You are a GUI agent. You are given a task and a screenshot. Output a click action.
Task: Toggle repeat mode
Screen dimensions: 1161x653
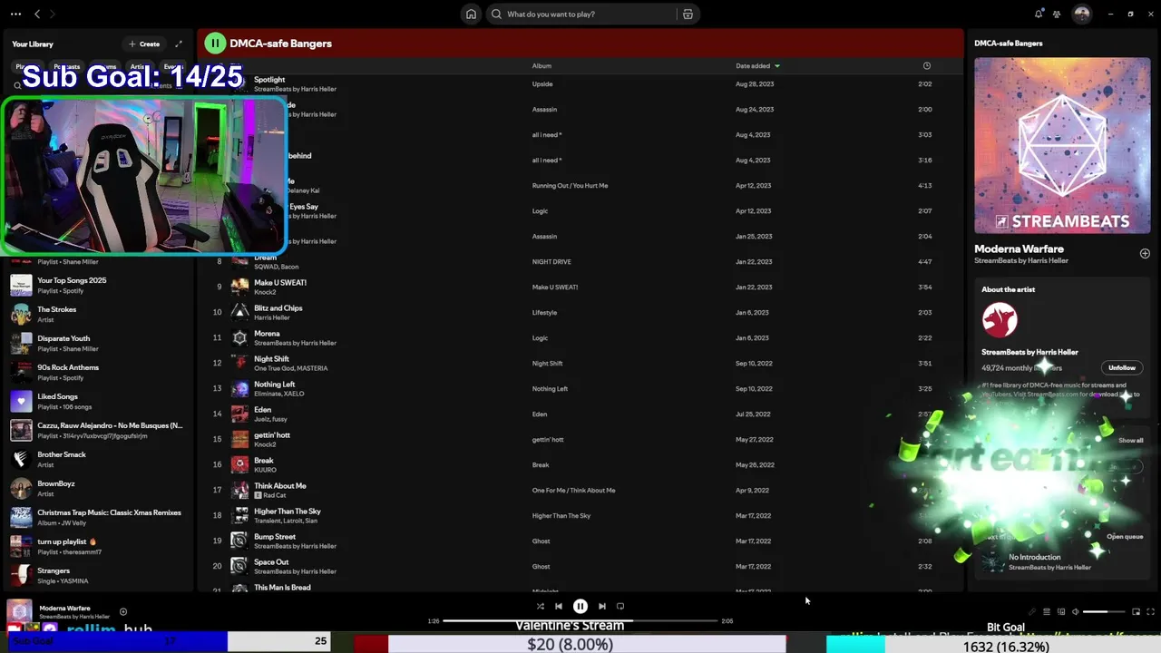(620, 606)
